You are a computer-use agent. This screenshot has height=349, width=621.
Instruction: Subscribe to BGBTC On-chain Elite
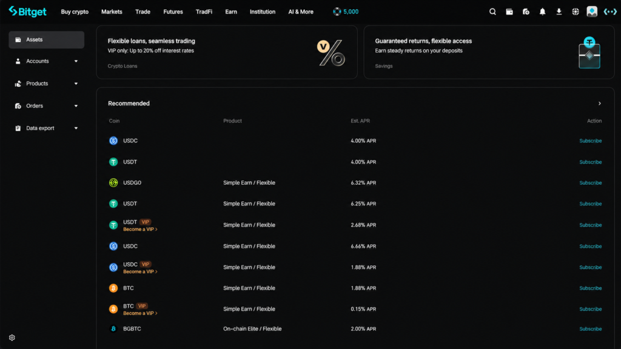tap(590, 329)
